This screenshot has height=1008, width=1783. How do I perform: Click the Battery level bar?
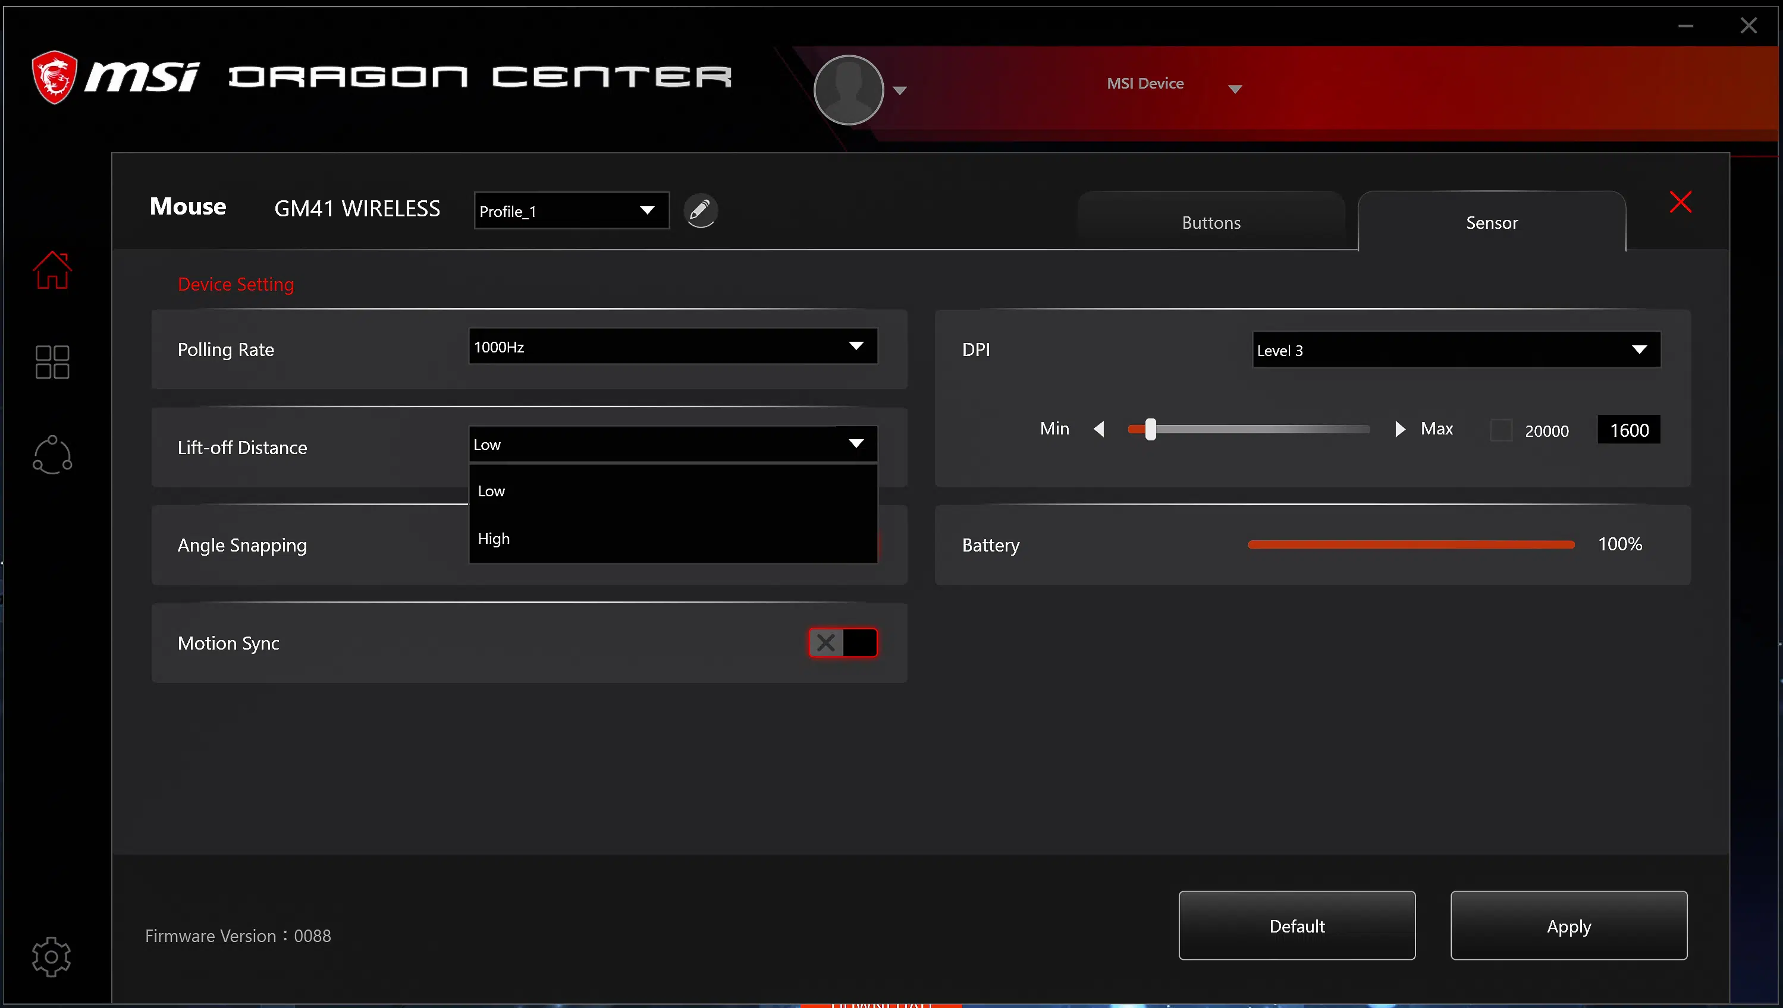1411,545
